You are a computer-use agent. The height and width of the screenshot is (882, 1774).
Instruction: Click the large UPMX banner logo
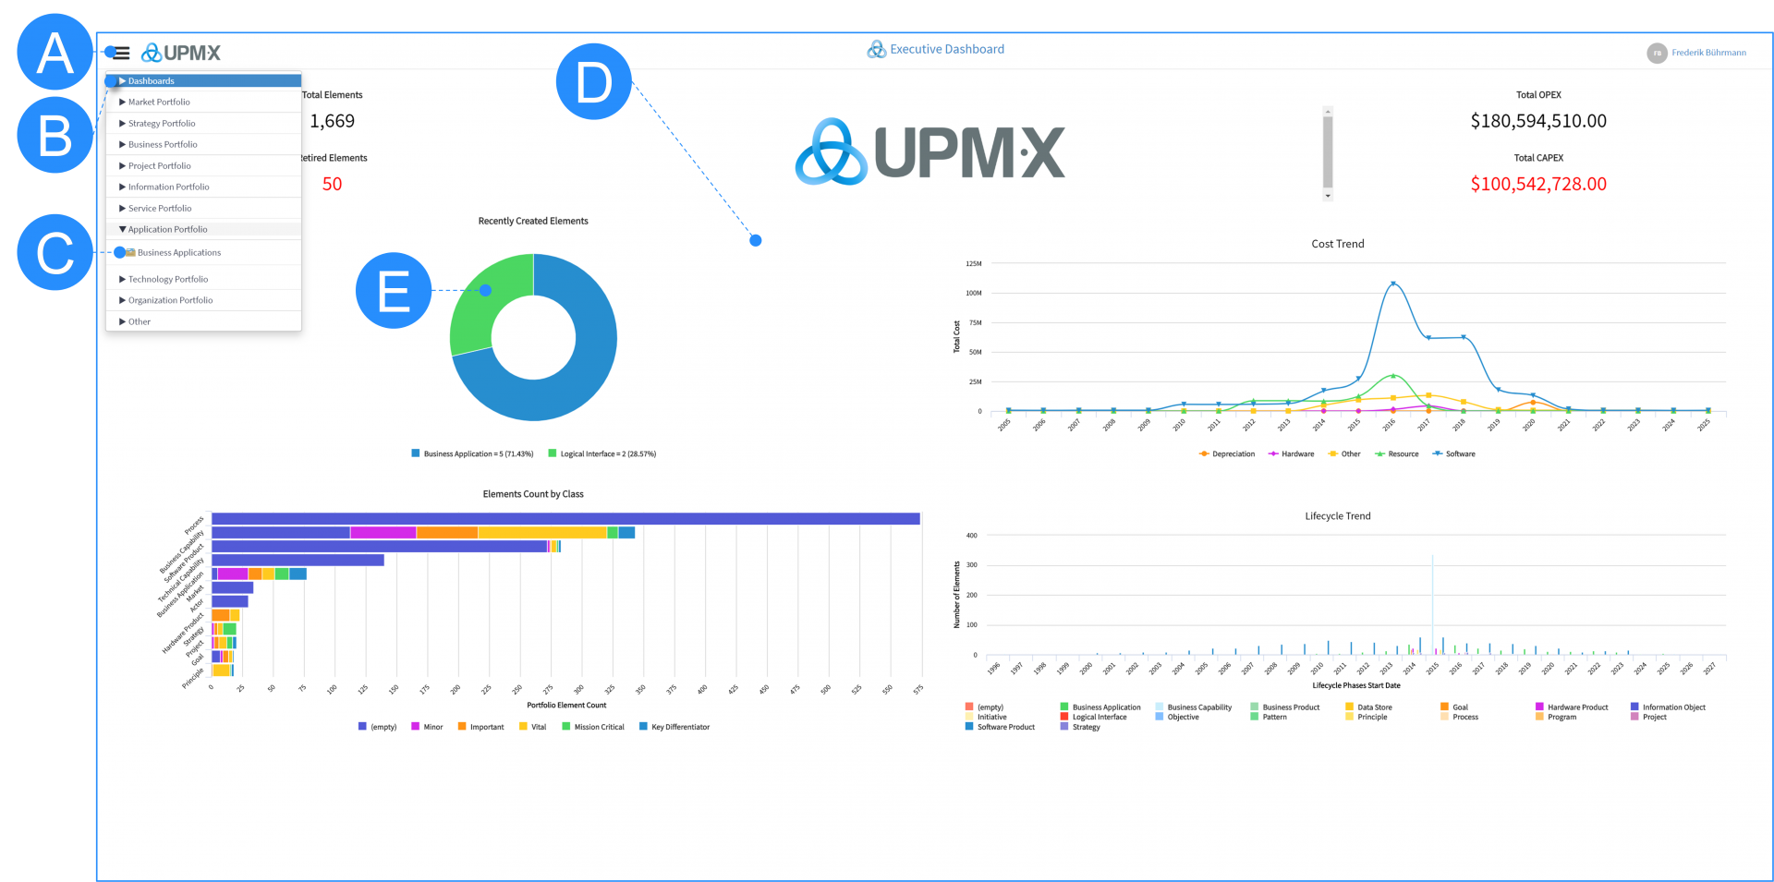tap(930, 151)
